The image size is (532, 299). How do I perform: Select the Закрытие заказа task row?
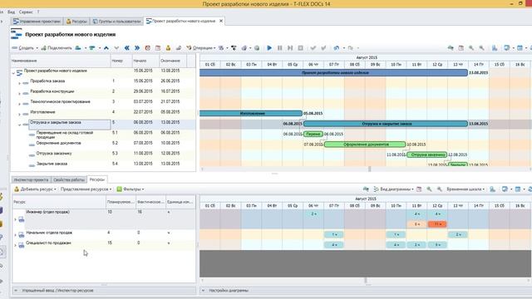(x=103, y=164)
